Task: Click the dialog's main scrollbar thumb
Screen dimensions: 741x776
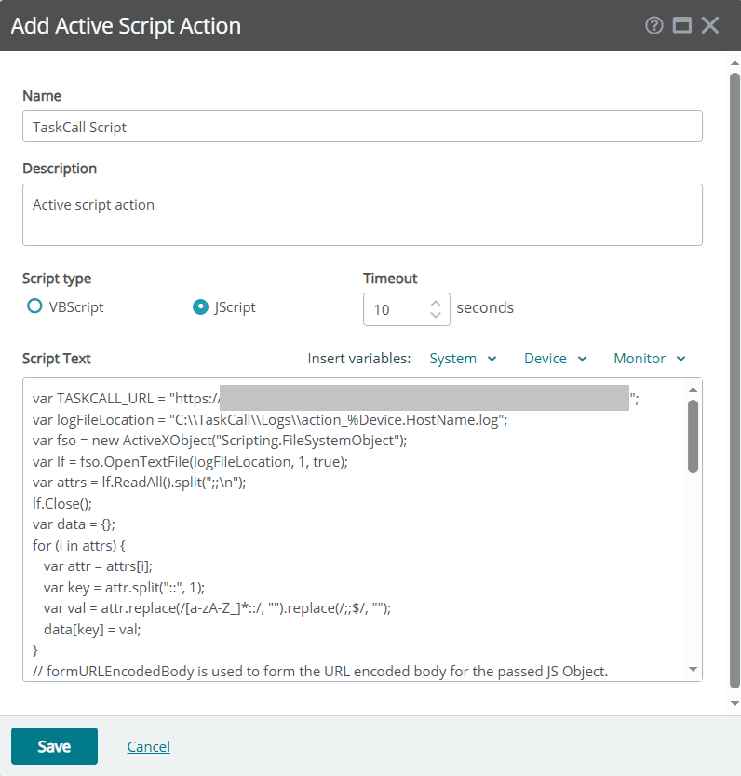Action: point(735,380)
